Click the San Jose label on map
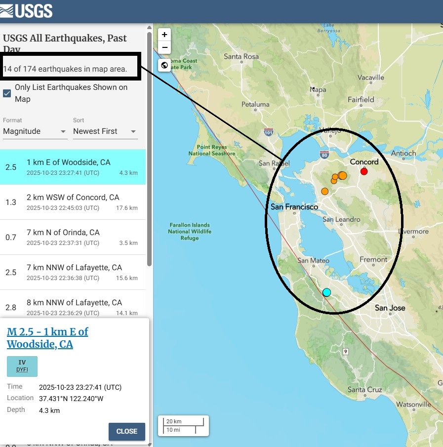This screenshot has height=447, width=443. (x=390, y=308)
